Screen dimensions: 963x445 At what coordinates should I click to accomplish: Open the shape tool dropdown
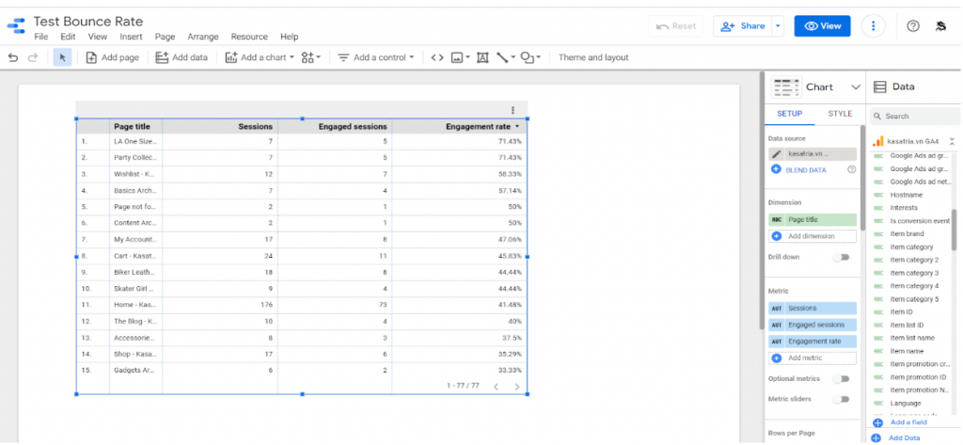[x=530, y=57]
